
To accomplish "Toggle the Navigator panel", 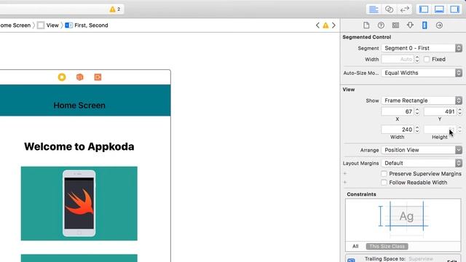I will [424, 9].
